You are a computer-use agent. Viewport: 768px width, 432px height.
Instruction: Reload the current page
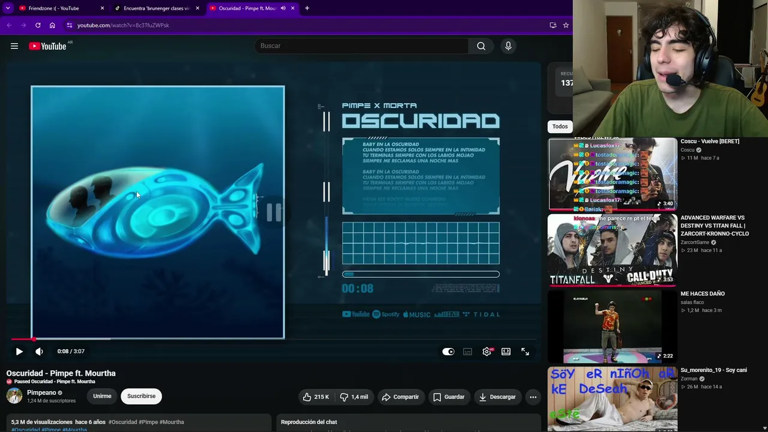pos(38,25)
